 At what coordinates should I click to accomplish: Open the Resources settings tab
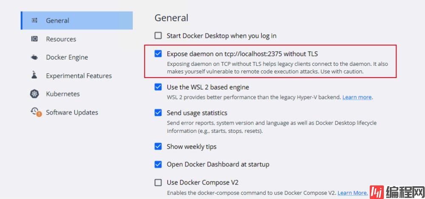pos(61,39)
